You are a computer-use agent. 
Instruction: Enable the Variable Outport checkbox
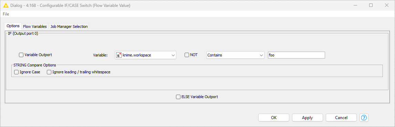coord(21,55)
